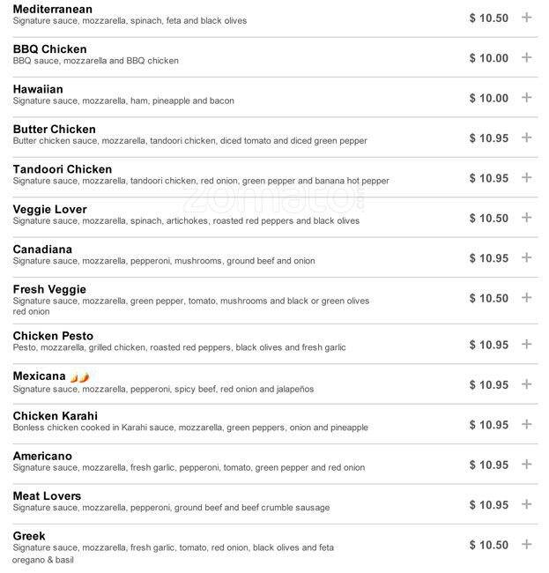
Task: Click the Butter Chicken title
Action: click(54, 130)
